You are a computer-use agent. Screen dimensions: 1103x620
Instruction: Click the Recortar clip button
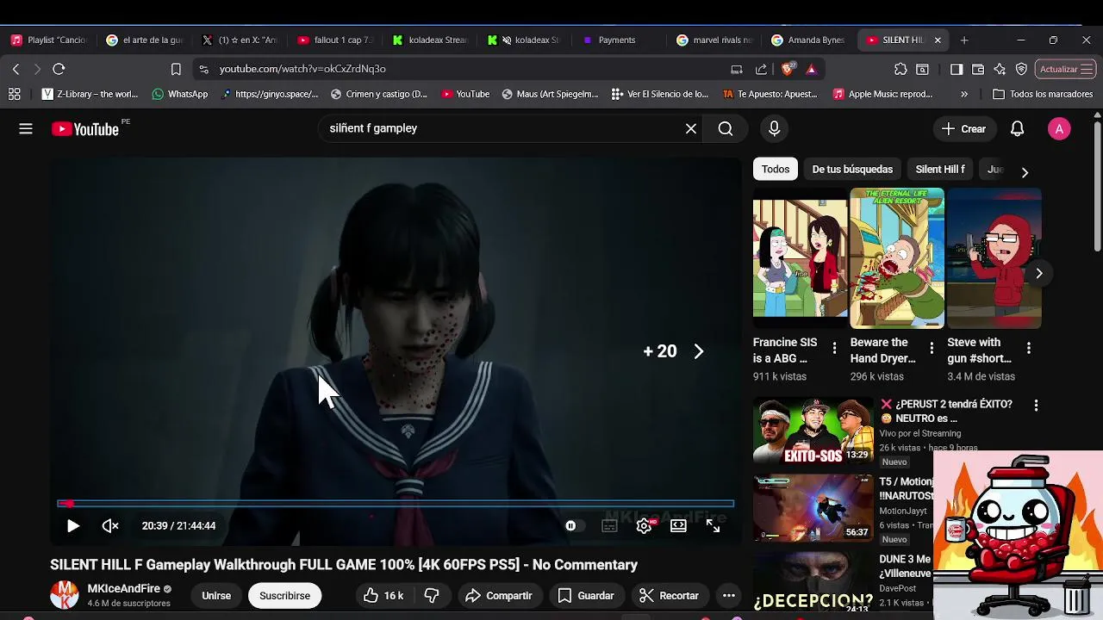pos(669,596)
